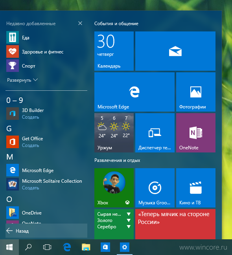Image resolution: width=232 pixels, height=255 pixels.
Task: Open the Диспетчер телефонов tile
Action: (x=155, y=133)
